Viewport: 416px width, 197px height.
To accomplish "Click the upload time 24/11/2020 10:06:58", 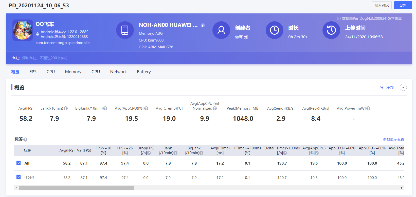I will 364,37.
